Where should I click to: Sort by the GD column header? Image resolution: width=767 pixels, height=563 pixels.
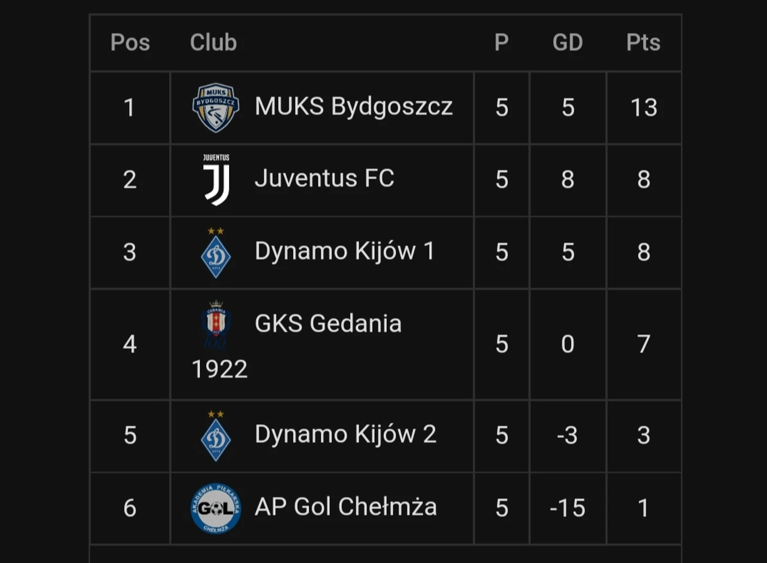568,43
